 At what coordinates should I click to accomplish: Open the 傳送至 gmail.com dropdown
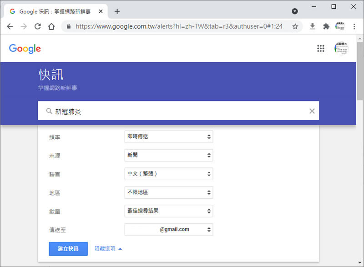(x=169, y=229)
